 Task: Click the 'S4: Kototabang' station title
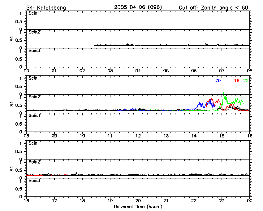tap(46, 8)
